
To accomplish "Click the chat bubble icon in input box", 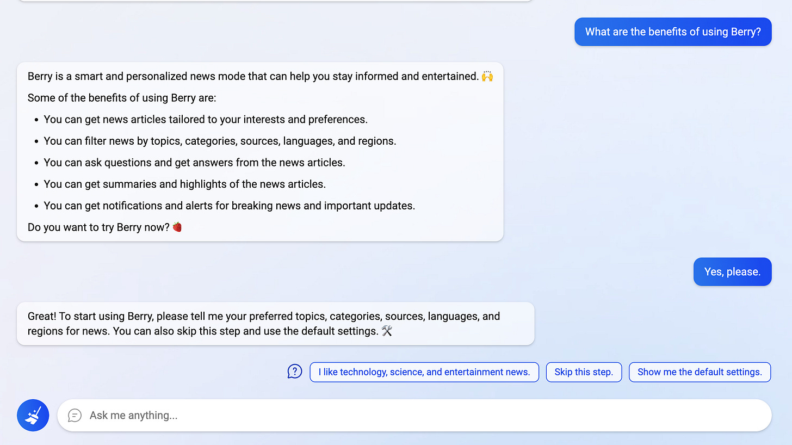I will point(75,415).
